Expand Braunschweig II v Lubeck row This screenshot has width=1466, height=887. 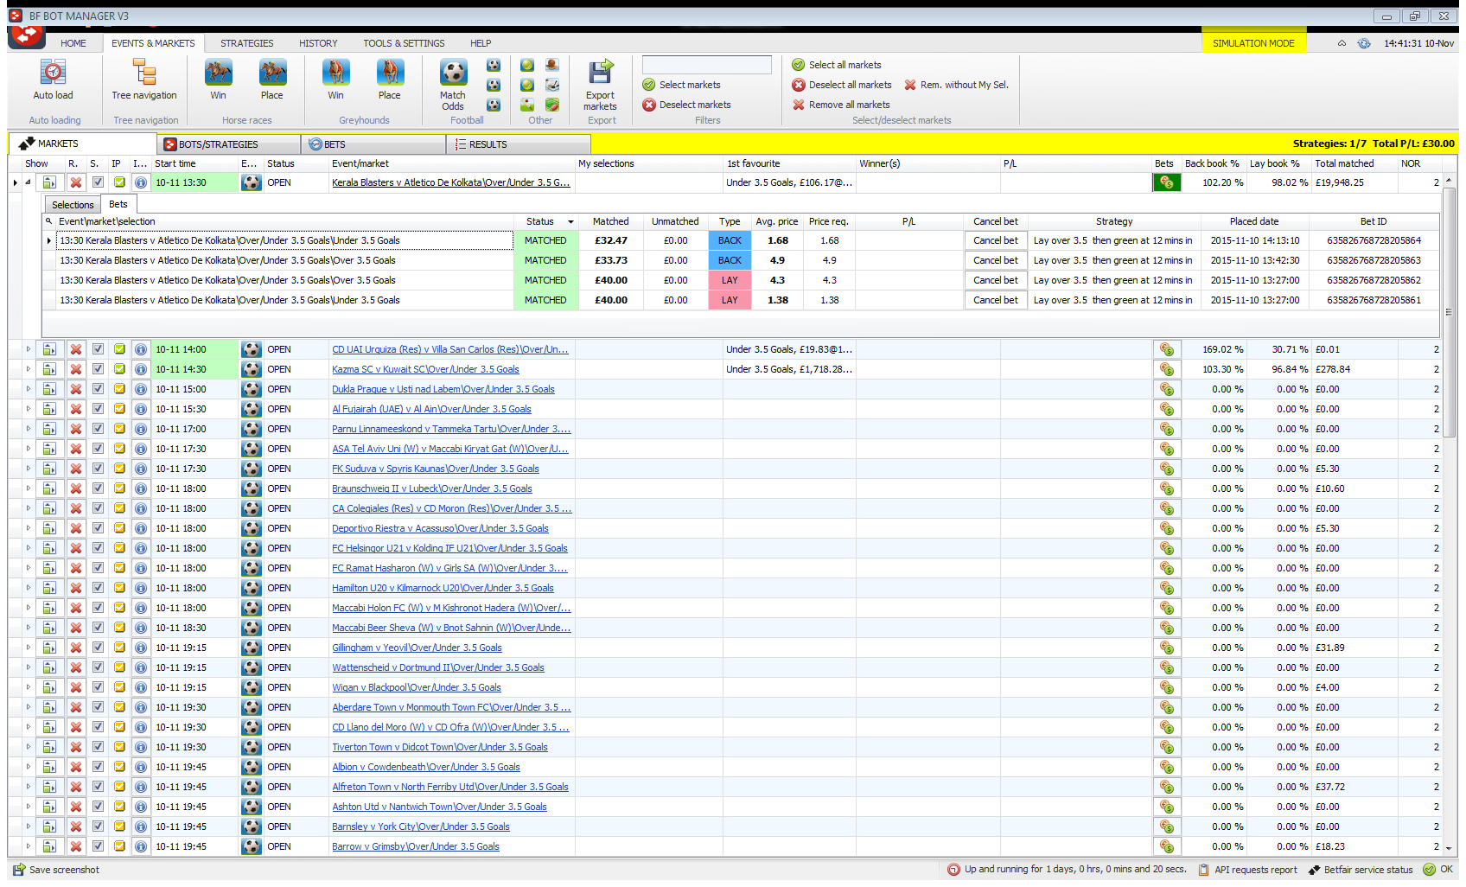pyautogui.click(x=28, y=488)
